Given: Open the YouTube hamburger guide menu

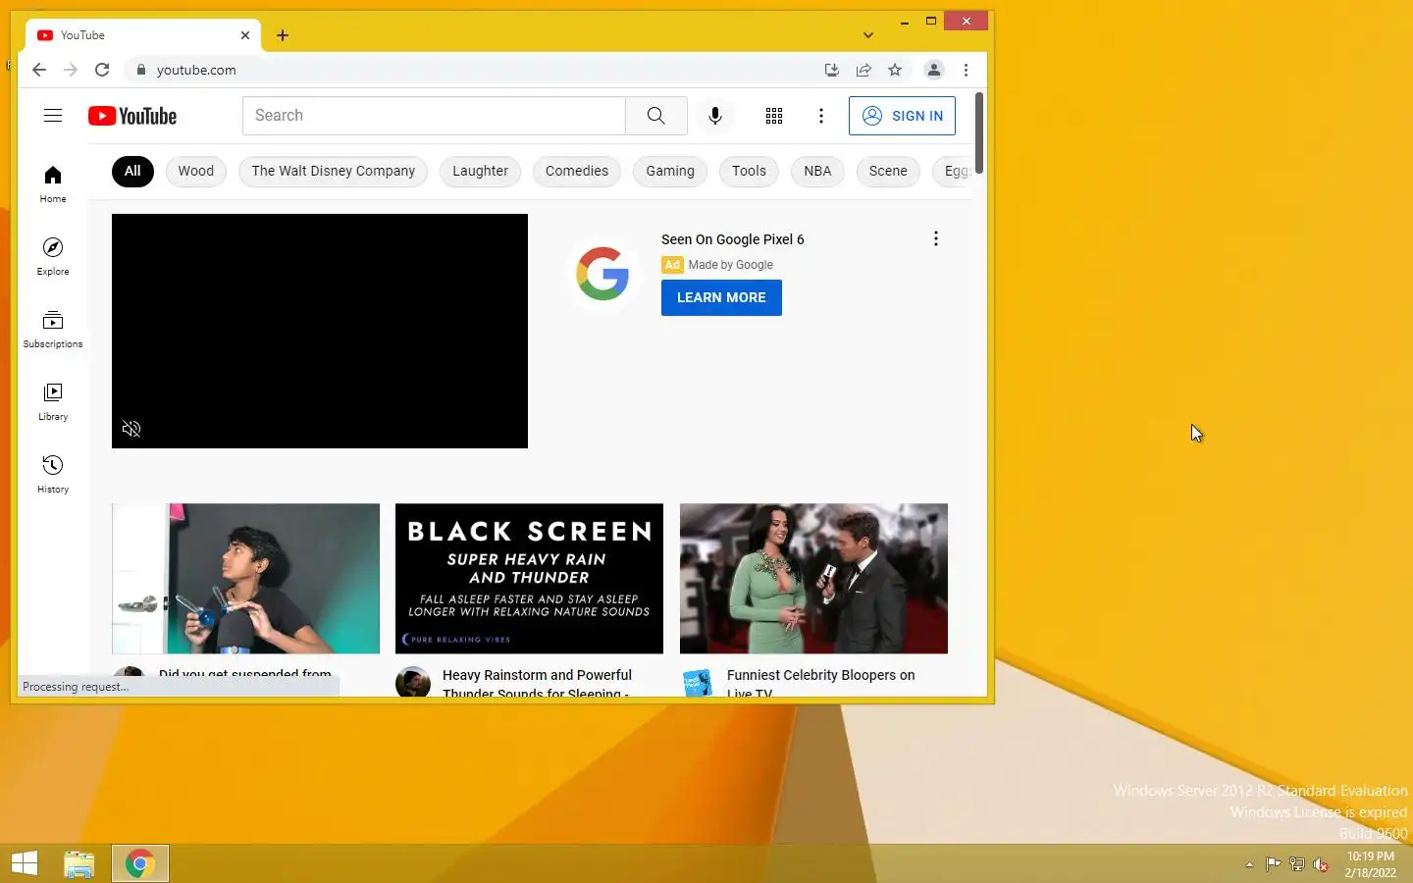Looking at the screenshot, I should click(x=53, y=116).
